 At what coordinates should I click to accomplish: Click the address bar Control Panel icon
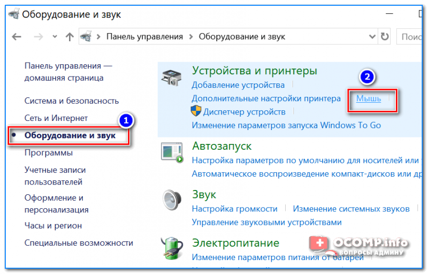click(x=86, y=36)
